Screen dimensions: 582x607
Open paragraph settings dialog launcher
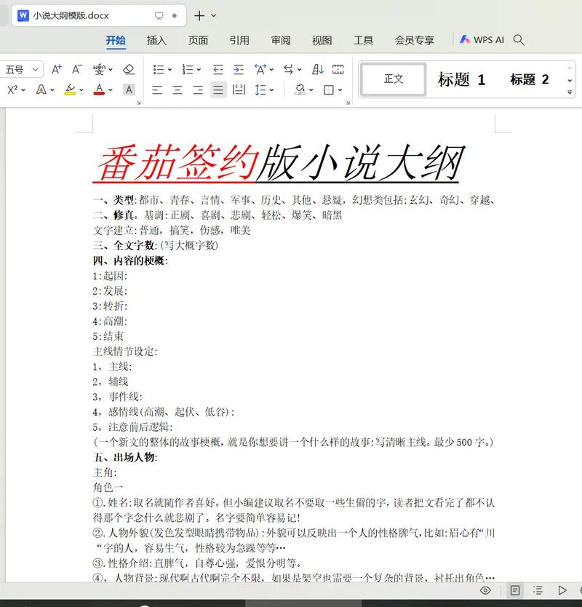coord(348,103)
